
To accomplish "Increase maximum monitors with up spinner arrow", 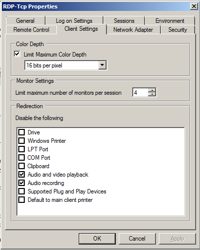I will coord(152,90).
